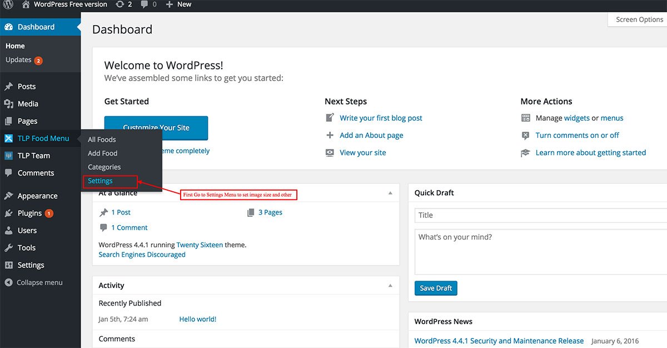Open the 'Write your first blog post' link

(x=381, y=118)
